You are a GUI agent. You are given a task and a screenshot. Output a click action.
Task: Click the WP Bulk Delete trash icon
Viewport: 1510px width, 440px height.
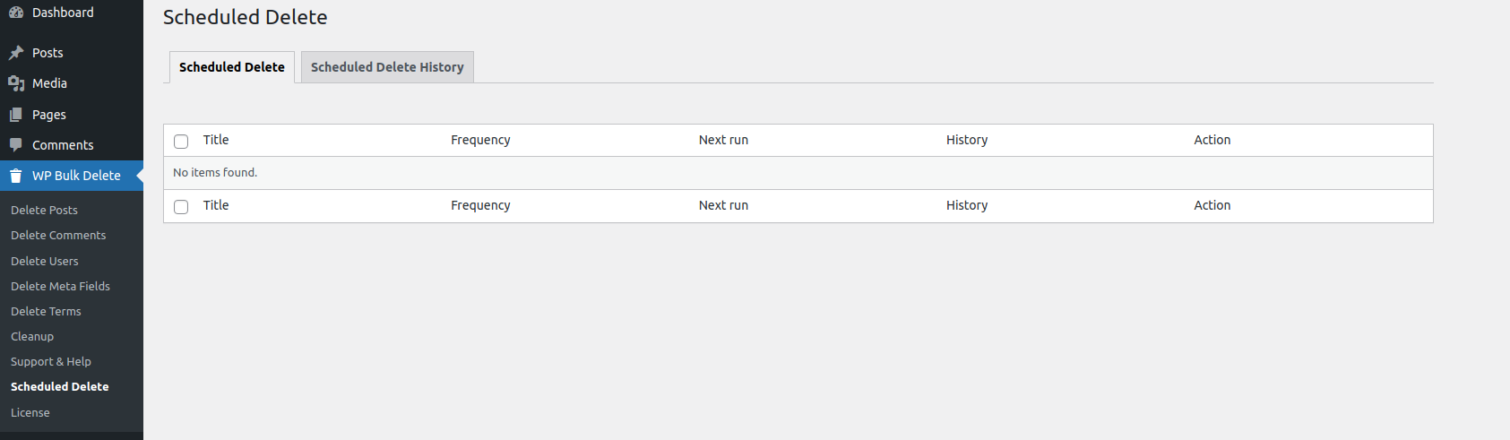tap(16, 176)
